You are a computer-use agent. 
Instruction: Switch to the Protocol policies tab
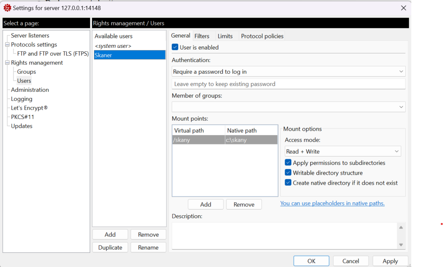262,36
